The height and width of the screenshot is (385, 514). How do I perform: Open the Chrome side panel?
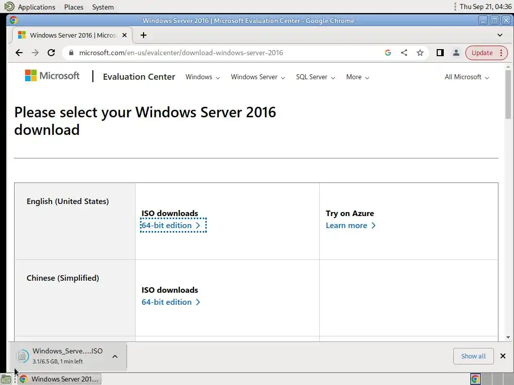tap(440, 53)
